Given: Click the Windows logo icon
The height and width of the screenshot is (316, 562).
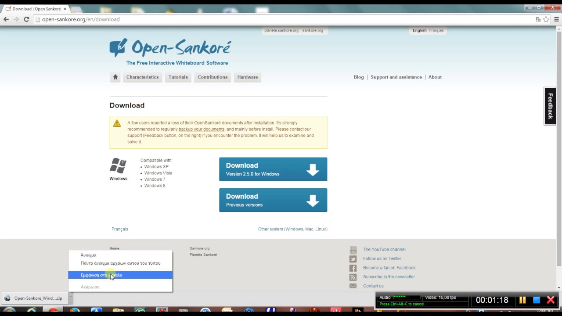Looking at the screenshot, I should (118, 166).
